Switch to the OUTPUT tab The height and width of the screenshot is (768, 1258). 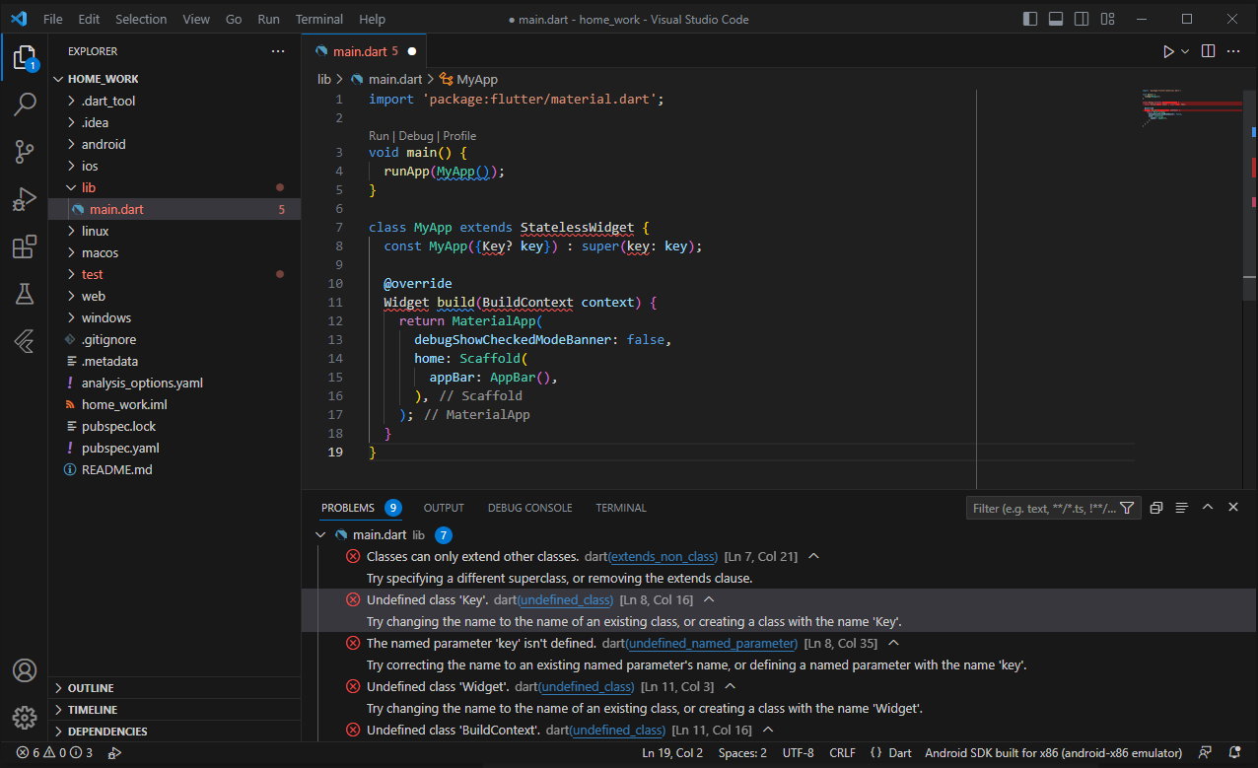click(444, 508)
